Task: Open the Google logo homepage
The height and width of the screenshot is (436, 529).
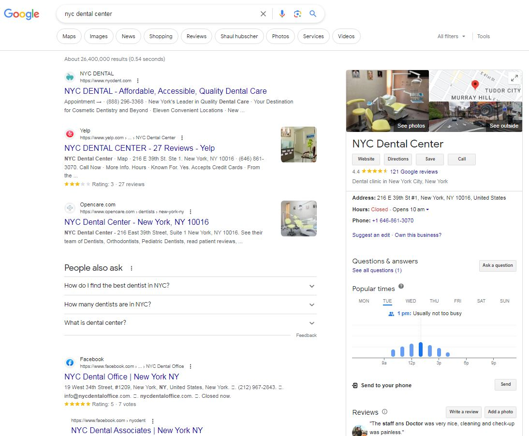Action: [22, 14]
